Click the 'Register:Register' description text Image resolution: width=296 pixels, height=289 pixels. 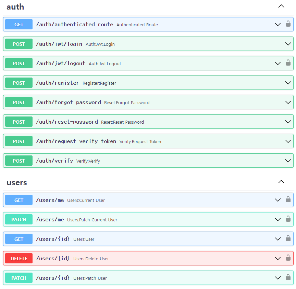pos(99,83)
